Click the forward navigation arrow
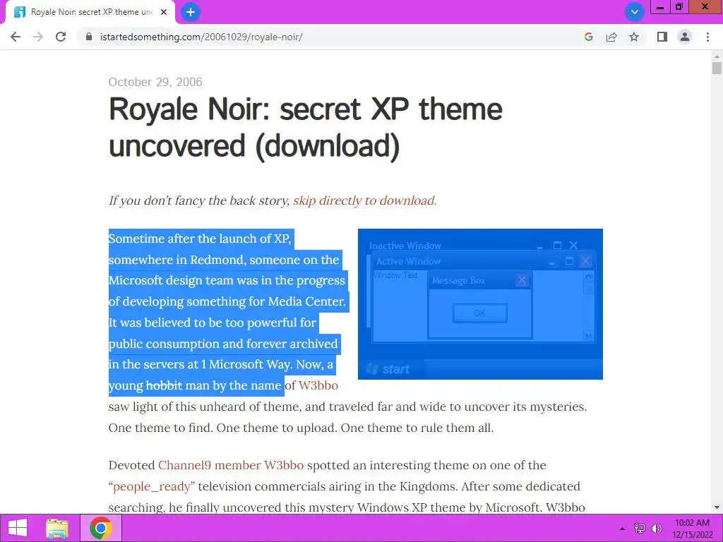 tap(38, 37)
